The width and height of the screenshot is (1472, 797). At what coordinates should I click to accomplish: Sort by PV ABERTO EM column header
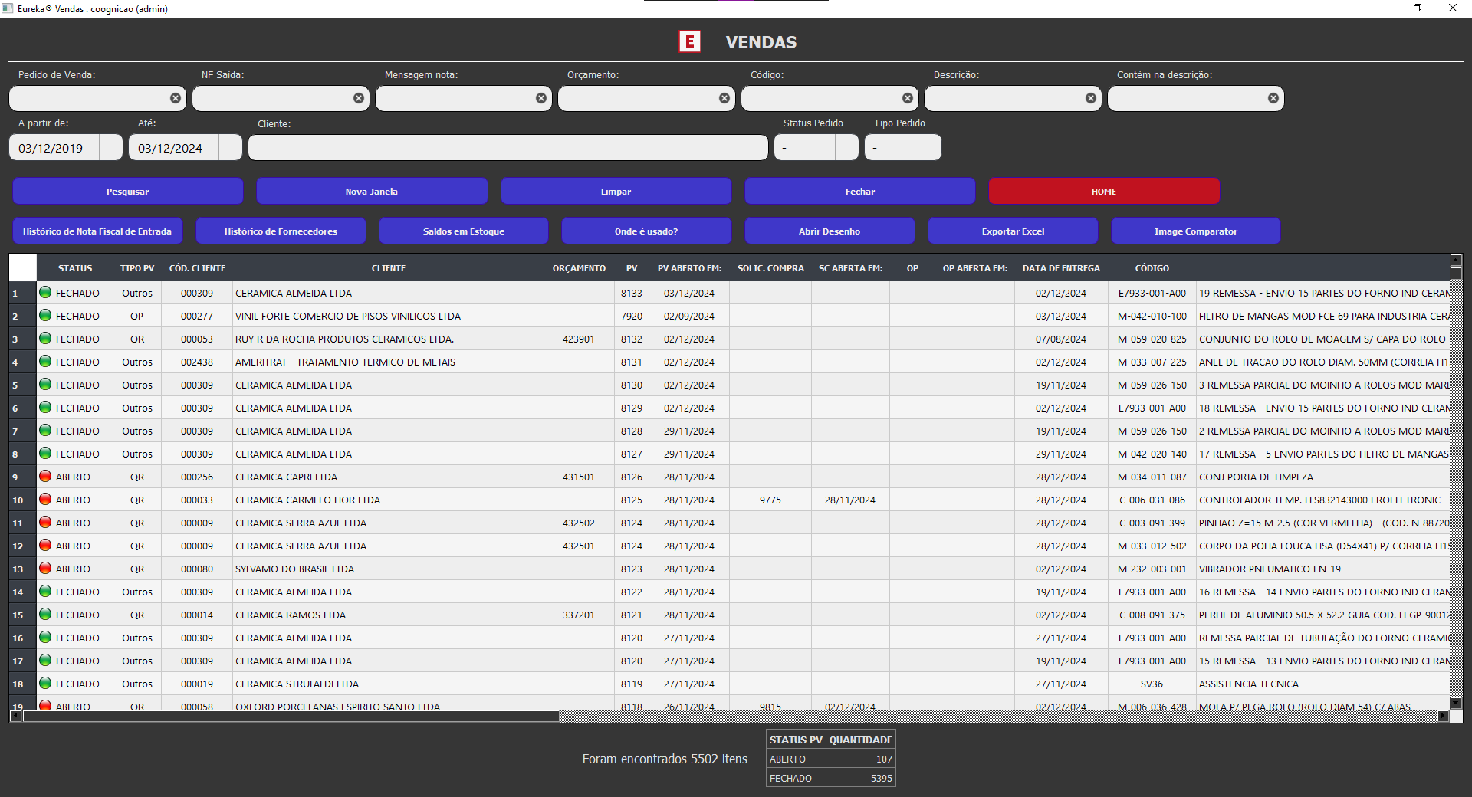coord(689,268)
